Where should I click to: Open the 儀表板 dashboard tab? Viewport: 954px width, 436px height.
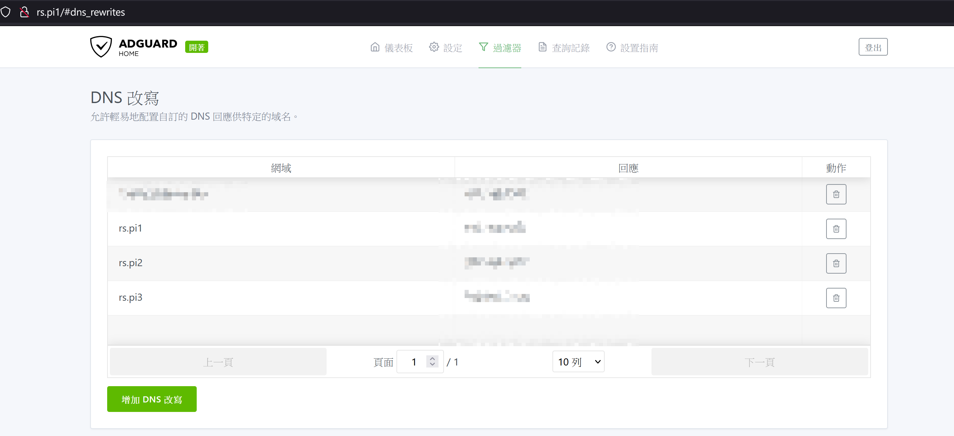click(391, 48)
